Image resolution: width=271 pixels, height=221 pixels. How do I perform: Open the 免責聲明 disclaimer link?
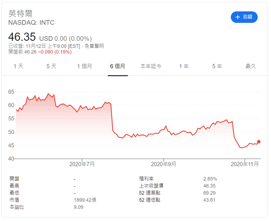pos(94,46)
